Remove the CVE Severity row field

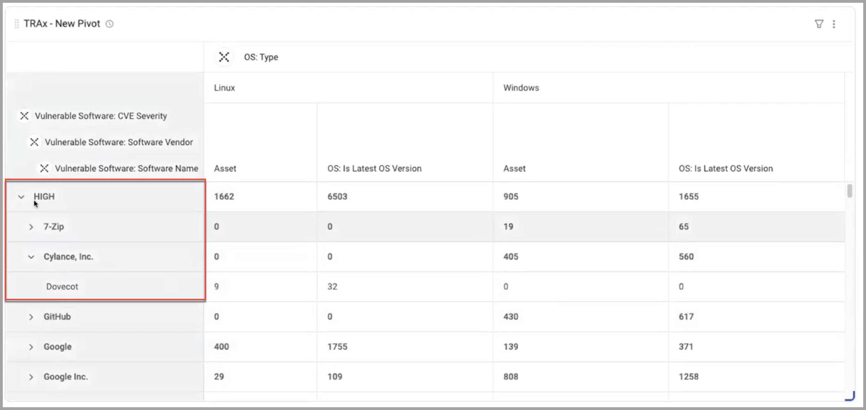click(24, 116)
